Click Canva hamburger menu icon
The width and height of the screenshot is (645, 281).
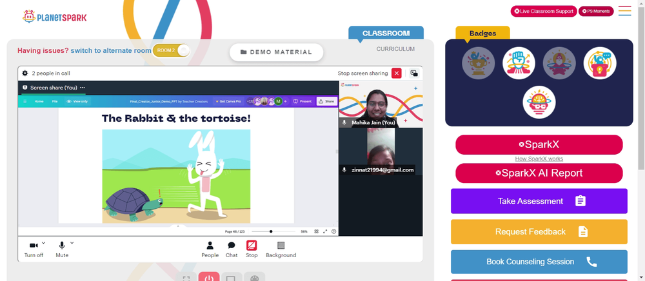click(25, 101)
